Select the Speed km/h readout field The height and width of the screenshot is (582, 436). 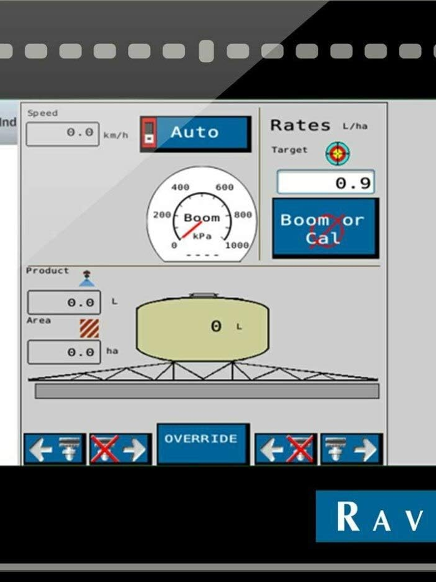(x=63, y=133)
